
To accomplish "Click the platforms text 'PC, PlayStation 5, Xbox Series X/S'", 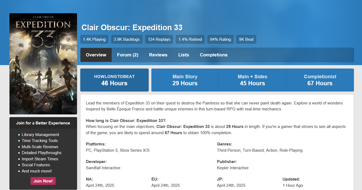I will pyautogui.click(x=118, y=150).
